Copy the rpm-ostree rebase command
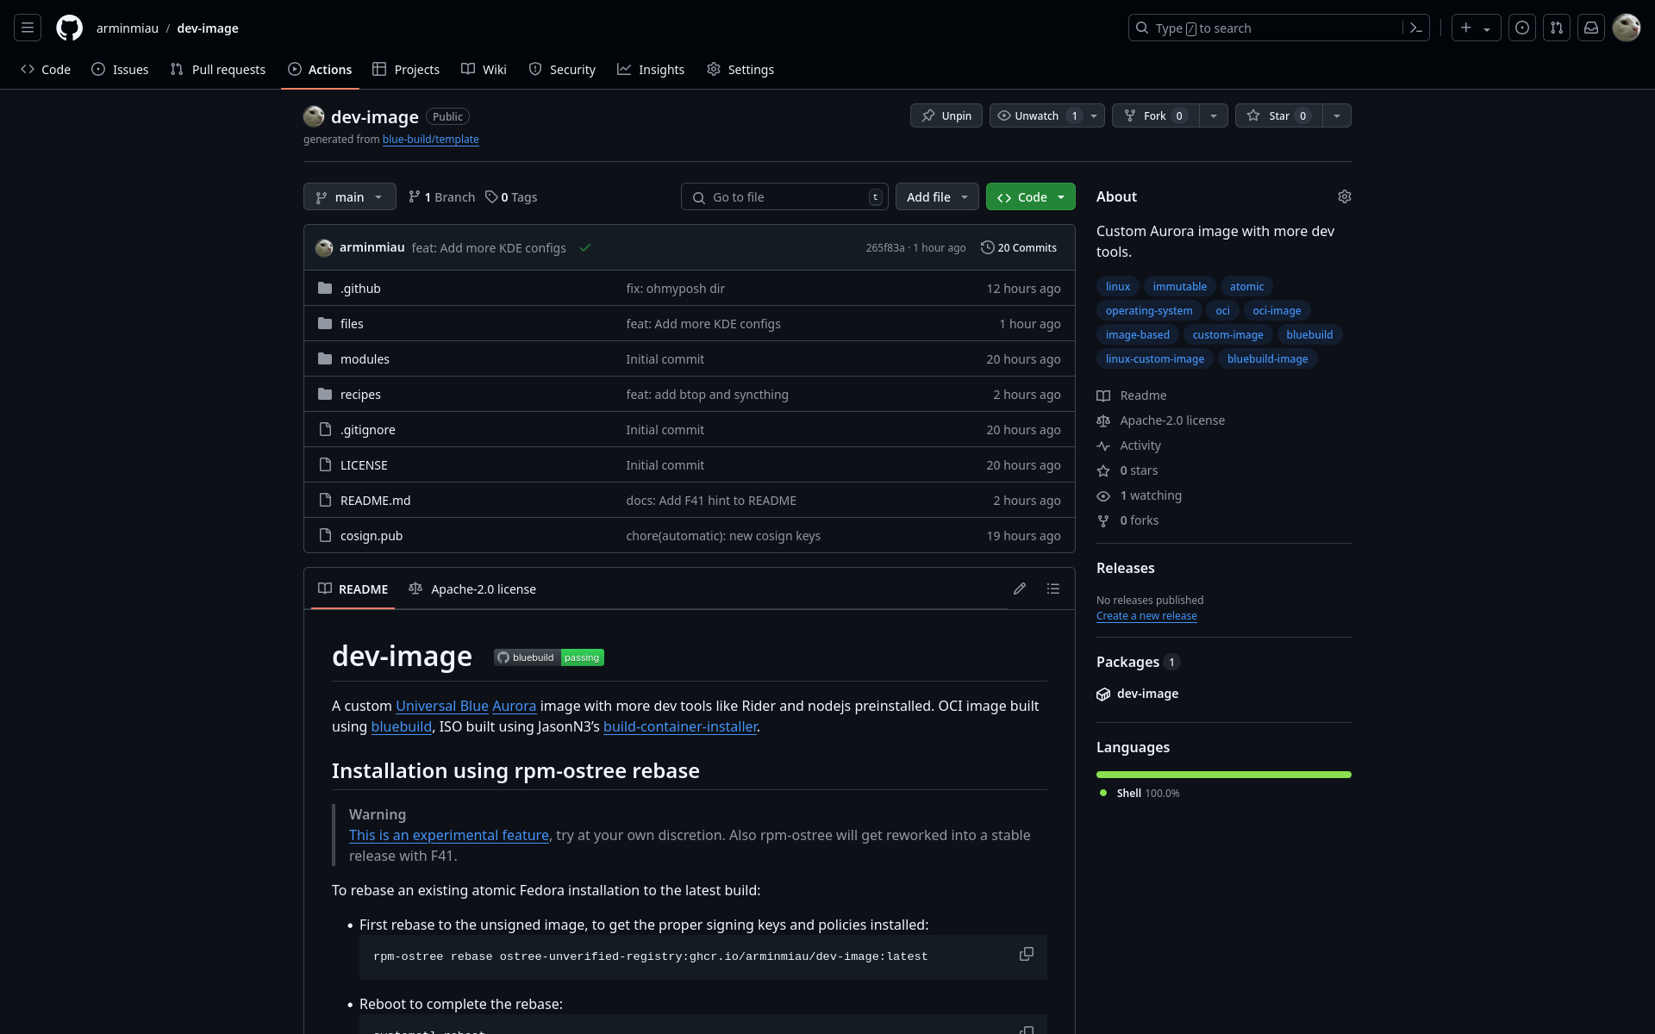Screen dimensions: 1655x1034 [x=1026, y=954]
